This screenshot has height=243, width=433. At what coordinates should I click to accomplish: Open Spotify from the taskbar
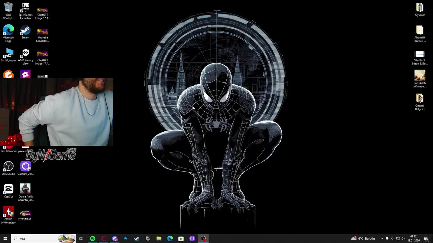[93, 239]
